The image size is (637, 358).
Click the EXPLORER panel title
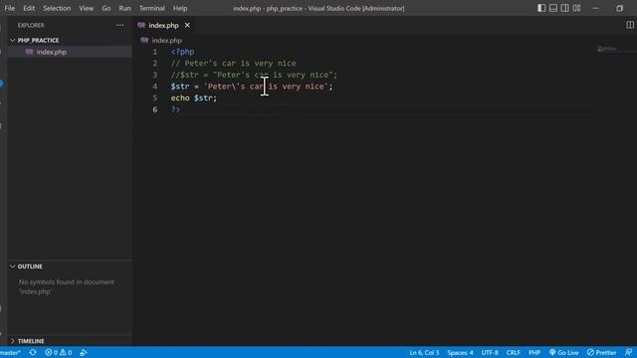(x=31, y=25)
